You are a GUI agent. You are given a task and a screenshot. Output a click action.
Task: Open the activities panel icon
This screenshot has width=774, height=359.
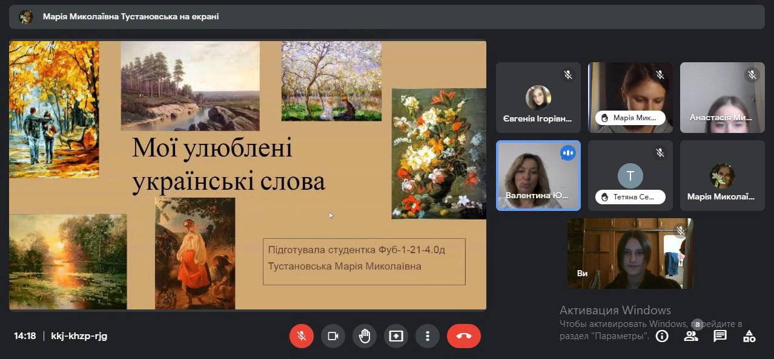tap(749, 336)
